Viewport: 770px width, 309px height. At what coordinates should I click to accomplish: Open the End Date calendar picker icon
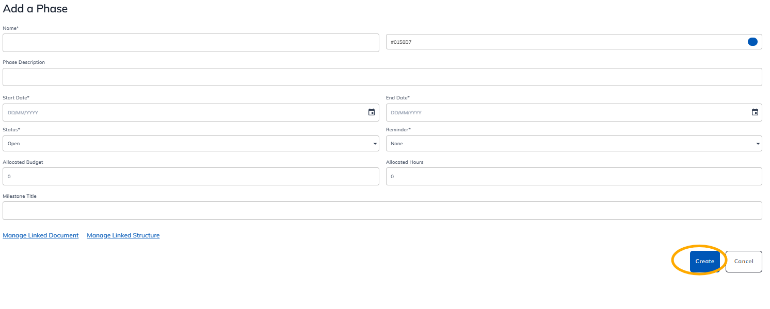tap(755, 112)
